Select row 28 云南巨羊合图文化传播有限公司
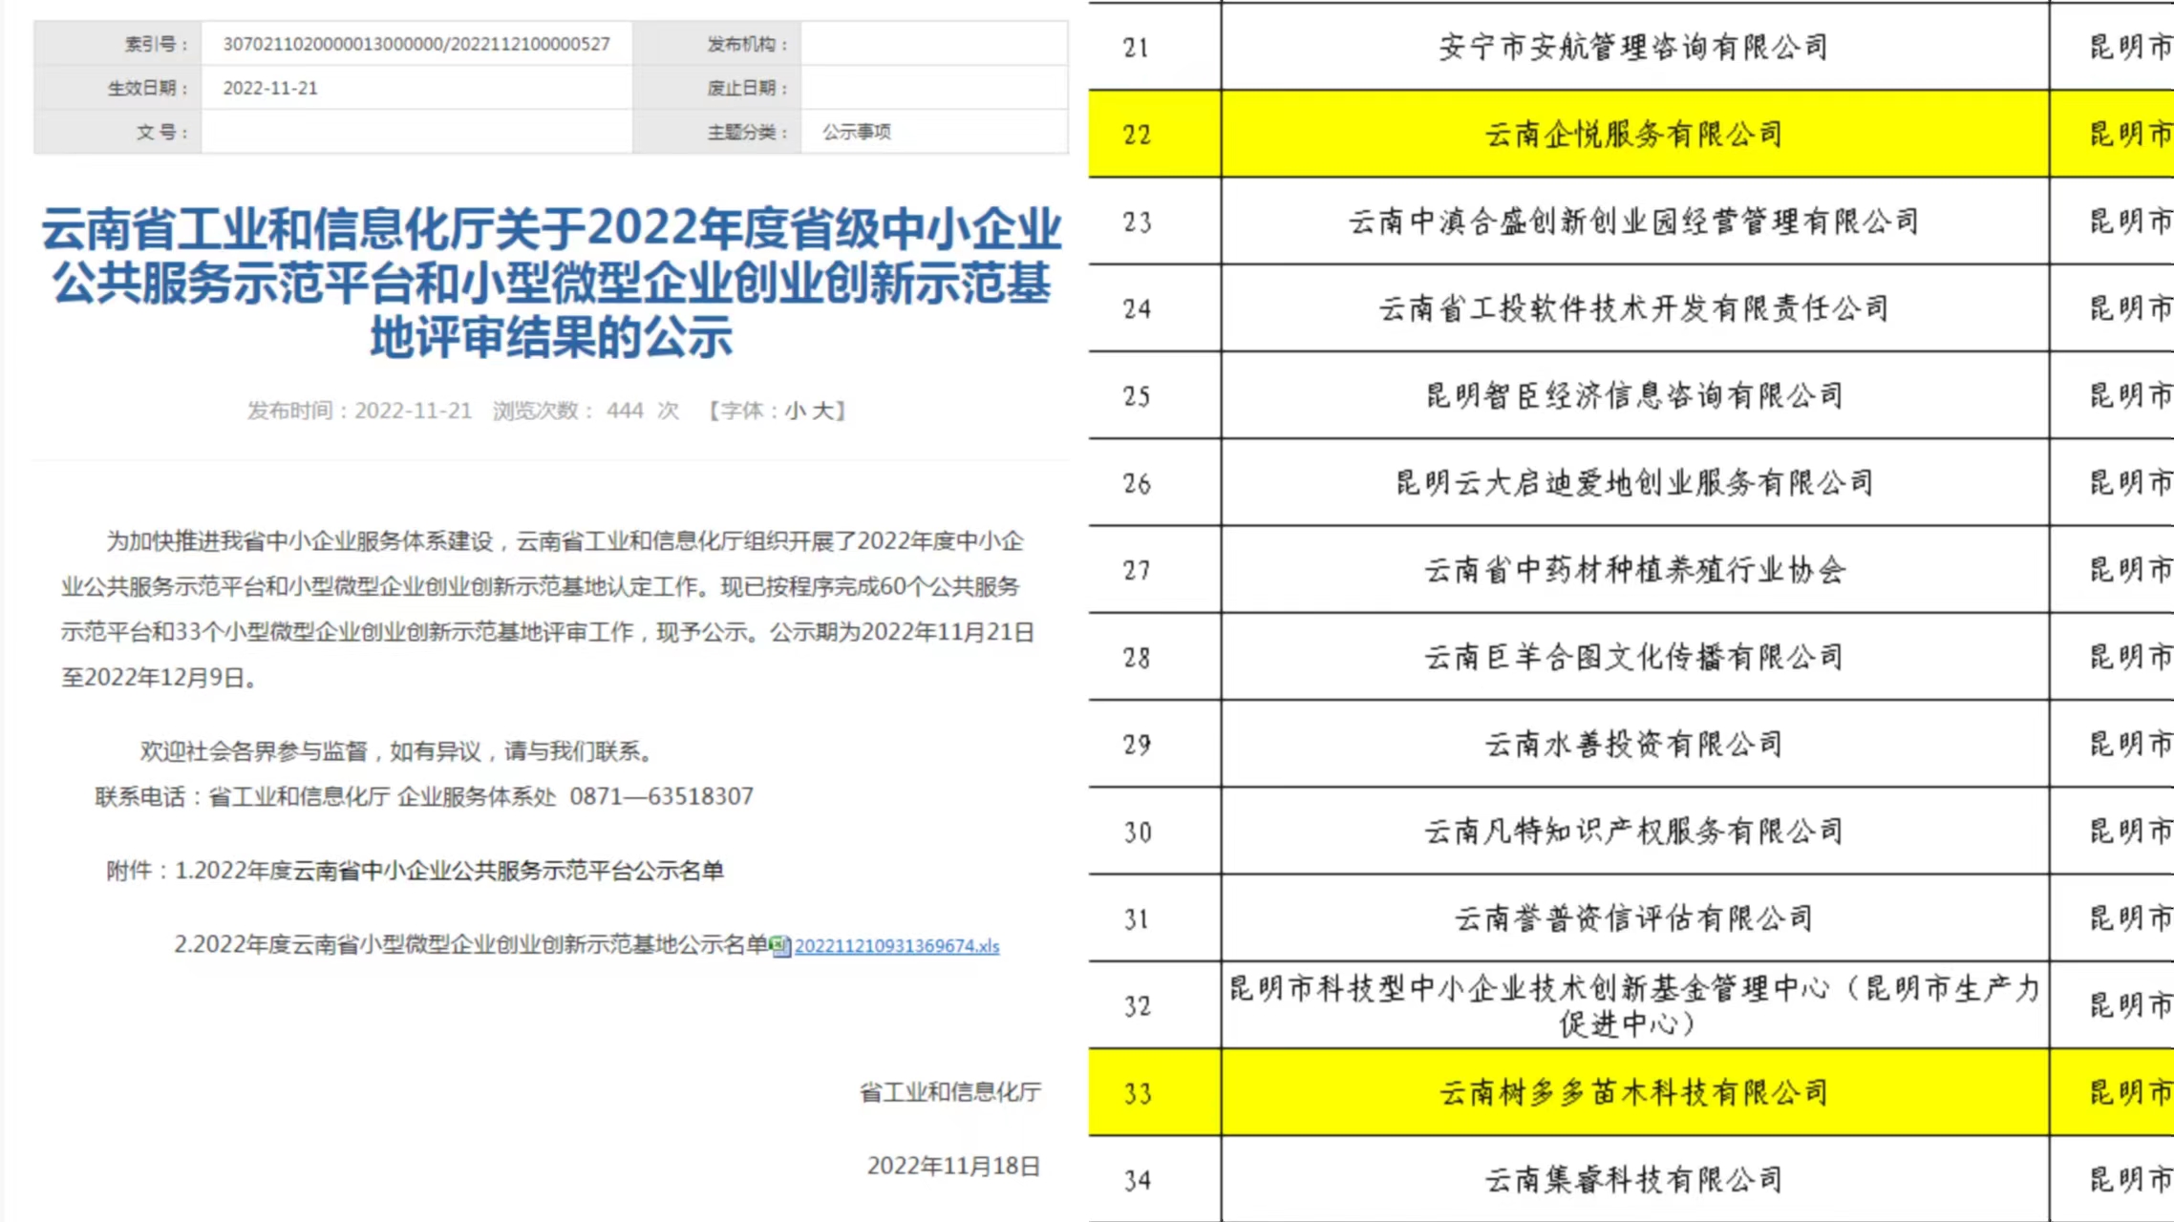2174x1222 pixels. click(x=1633, y=657)
